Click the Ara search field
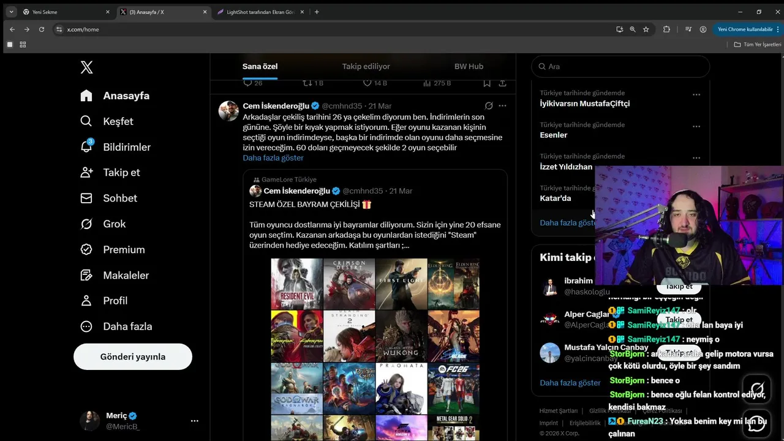Screen dimensions: 784x441 (620, 66)
